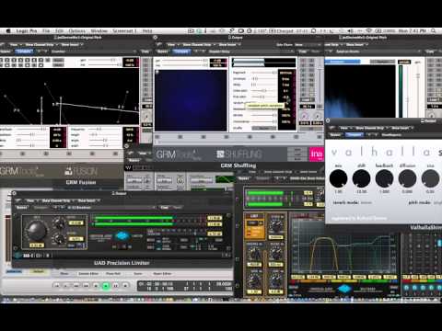Image resolution: width=442 pixels, height=331 pixels.
Task: Open the preset dropdown in Precision Limiter header
Action: click(110, 208)
